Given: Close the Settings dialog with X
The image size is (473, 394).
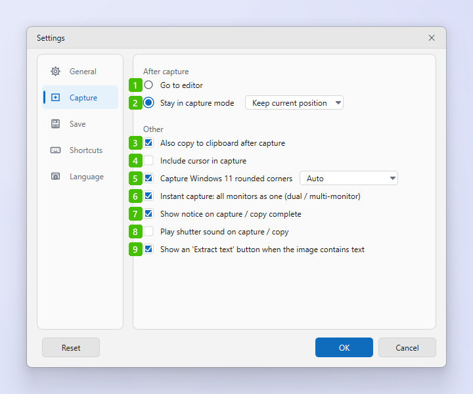Looking at the screenshot, I should 432,37.
